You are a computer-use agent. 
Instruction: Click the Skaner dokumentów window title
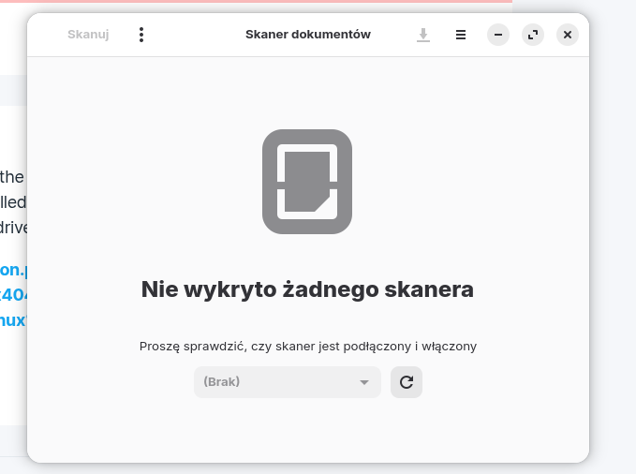pos(307,35)
